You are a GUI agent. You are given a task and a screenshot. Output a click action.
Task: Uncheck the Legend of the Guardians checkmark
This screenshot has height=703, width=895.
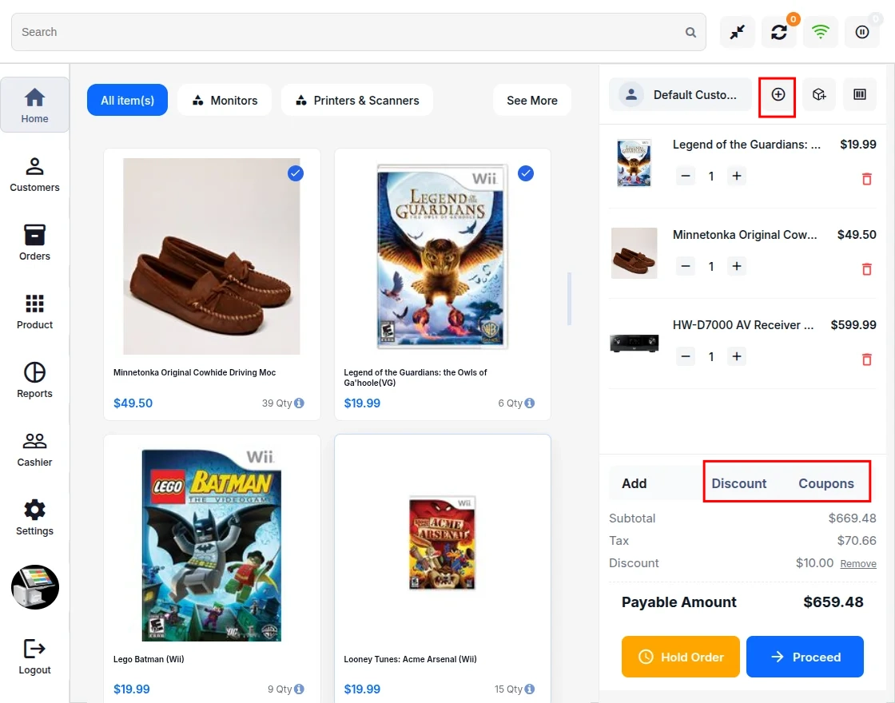pos(526,173)
